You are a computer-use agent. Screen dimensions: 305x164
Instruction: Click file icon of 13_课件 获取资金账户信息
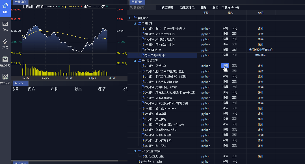coord(143,130)
